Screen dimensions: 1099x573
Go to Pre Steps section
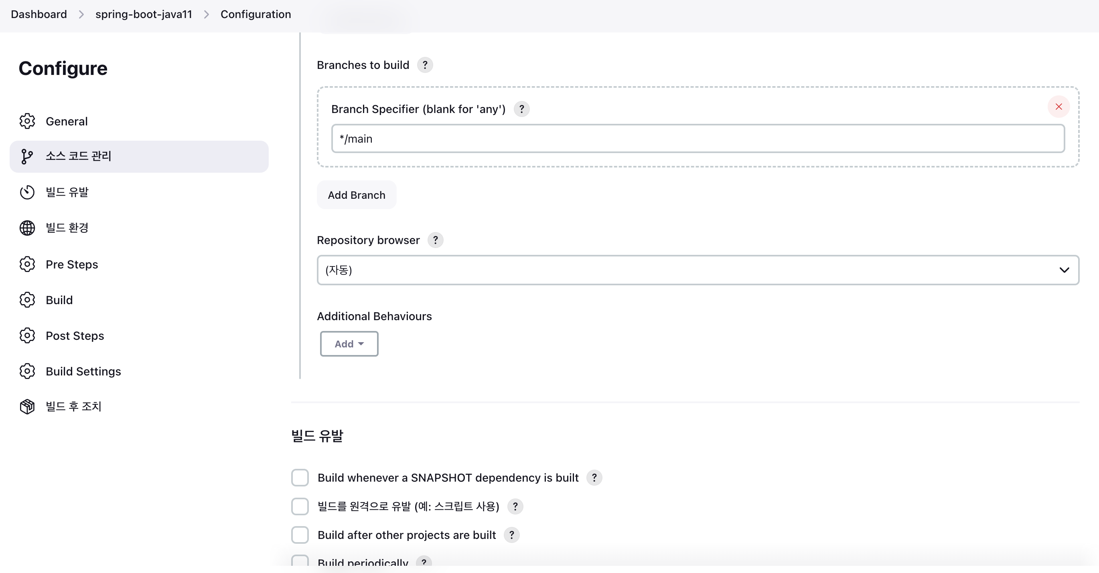tap(72, 264)
